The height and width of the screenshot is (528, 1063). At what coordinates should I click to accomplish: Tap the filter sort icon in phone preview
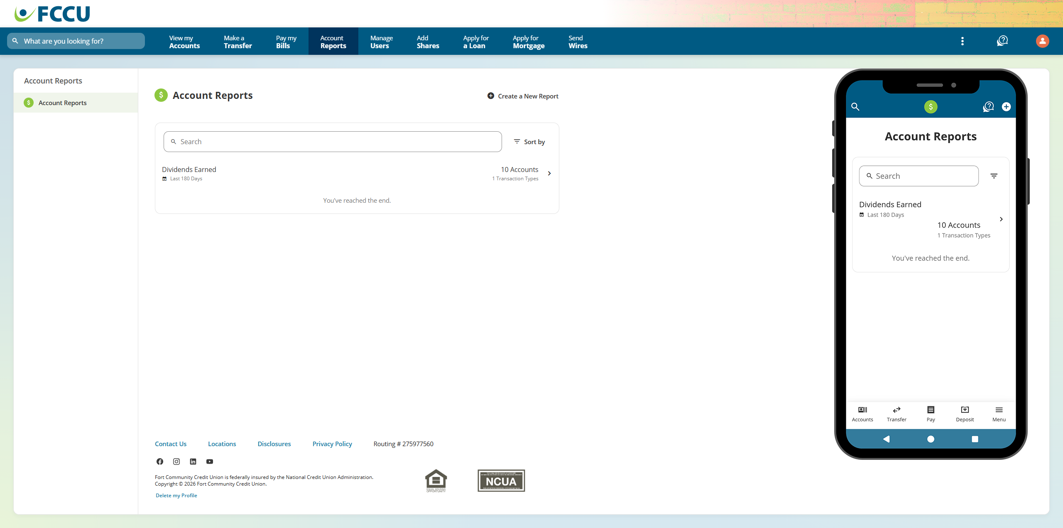994,176
